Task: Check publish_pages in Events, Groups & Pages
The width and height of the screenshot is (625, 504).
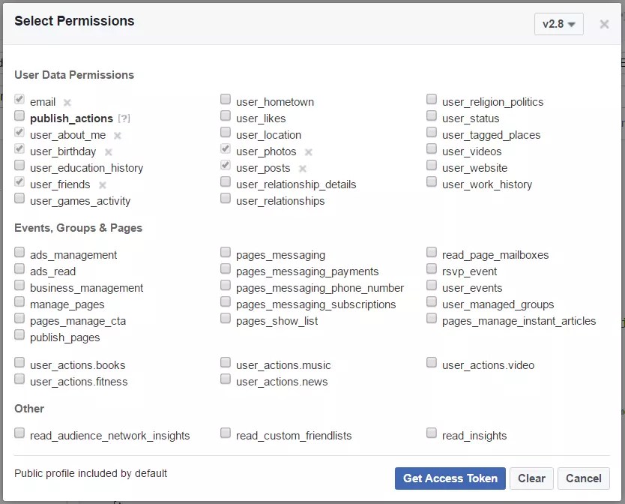Action: [x=19, y=336]
